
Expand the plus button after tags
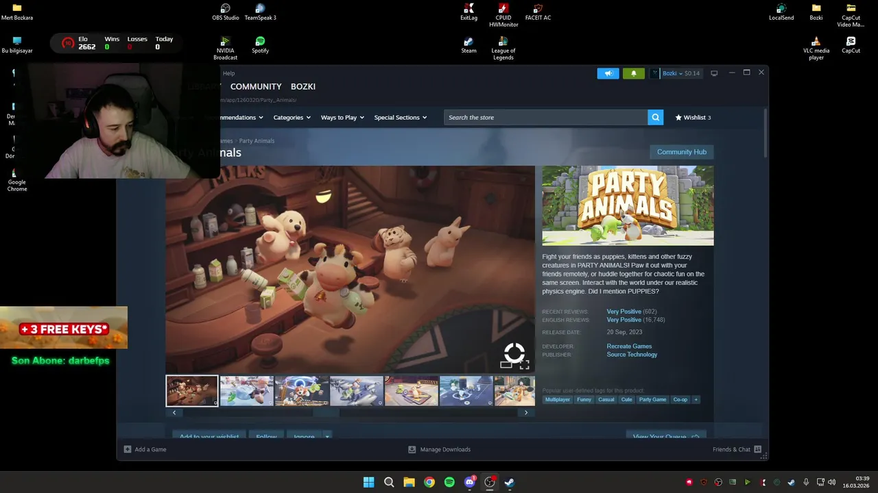click(x=696, y=399)
